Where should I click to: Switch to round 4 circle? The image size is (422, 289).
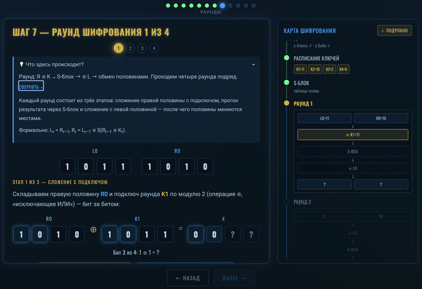coord(154,48)
